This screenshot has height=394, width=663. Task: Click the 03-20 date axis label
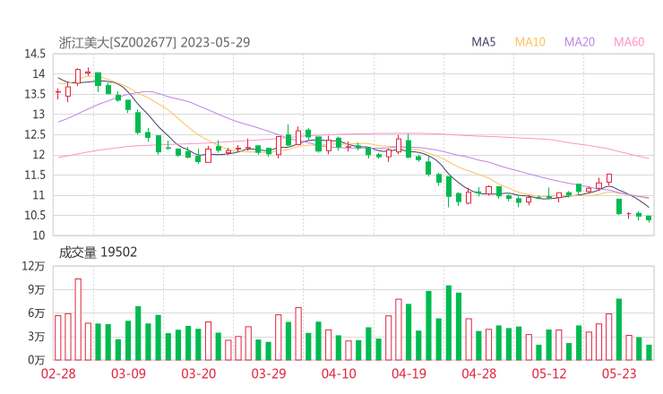[199, 373]
